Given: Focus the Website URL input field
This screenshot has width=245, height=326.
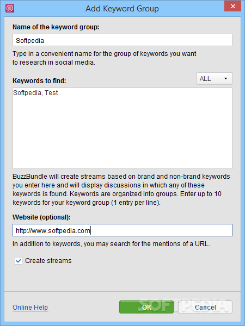Looking at the screenshot, I should click(x=122, y=230).
